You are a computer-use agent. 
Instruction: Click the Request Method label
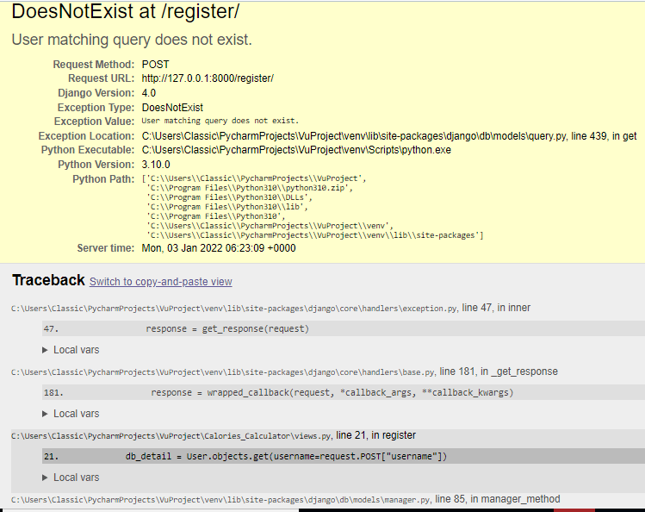click(93, 65)
